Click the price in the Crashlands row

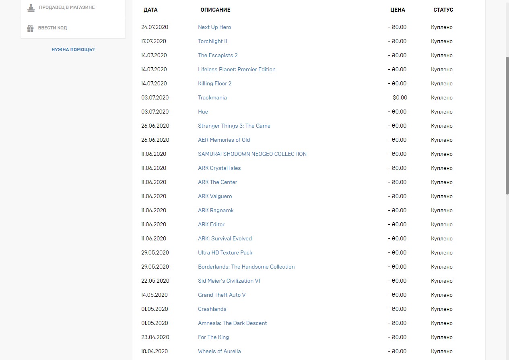[x=397, y=309]
